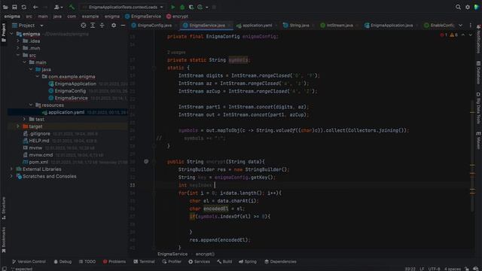Click the gutter icon beside encrypt method

pos(146,161)
